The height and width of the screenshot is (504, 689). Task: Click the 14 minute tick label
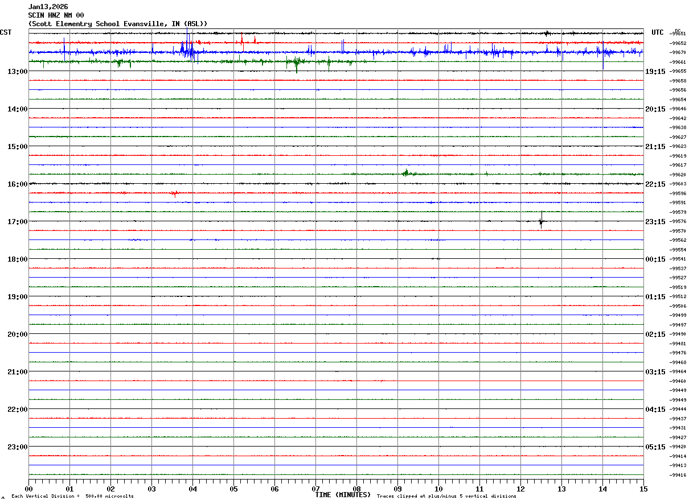[602, 489]
